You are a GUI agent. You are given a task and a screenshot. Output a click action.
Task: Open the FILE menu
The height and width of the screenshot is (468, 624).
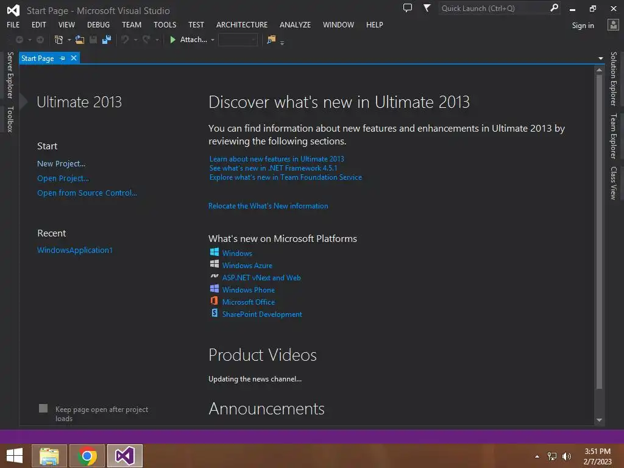click(x=13, y=24)
